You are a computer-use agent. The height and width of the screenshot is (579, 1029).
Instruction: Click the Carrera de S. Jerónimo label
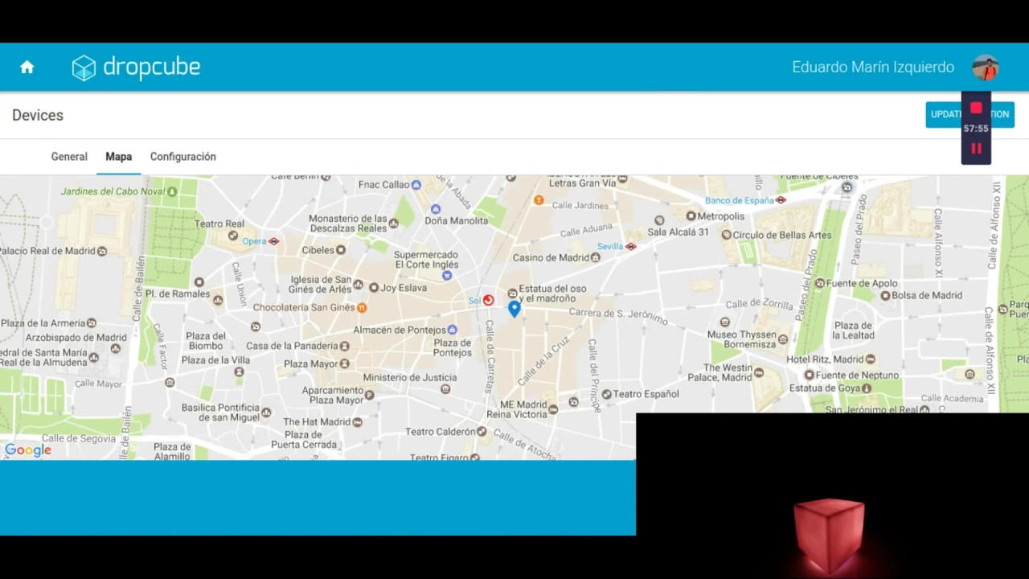[x=618, y=315]
